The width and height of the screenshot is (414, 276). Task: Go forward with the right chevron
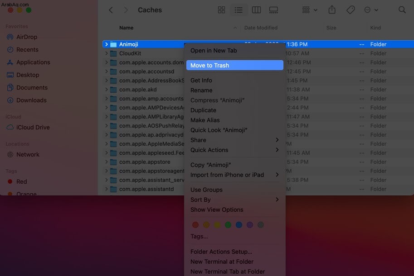click(x=126, y=10)
